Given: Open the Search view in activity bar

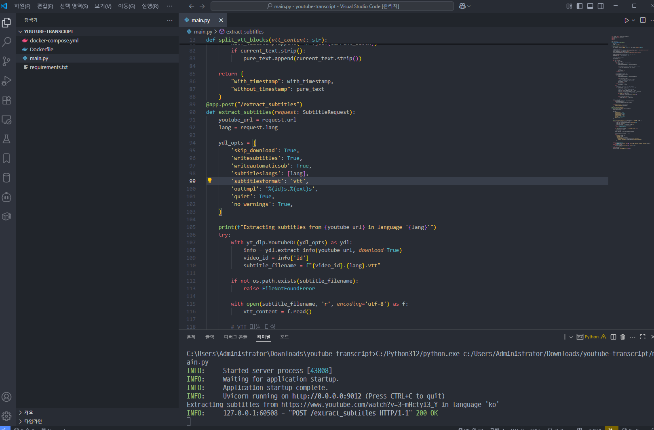Looking at the screenshot, I should [6, 42].
